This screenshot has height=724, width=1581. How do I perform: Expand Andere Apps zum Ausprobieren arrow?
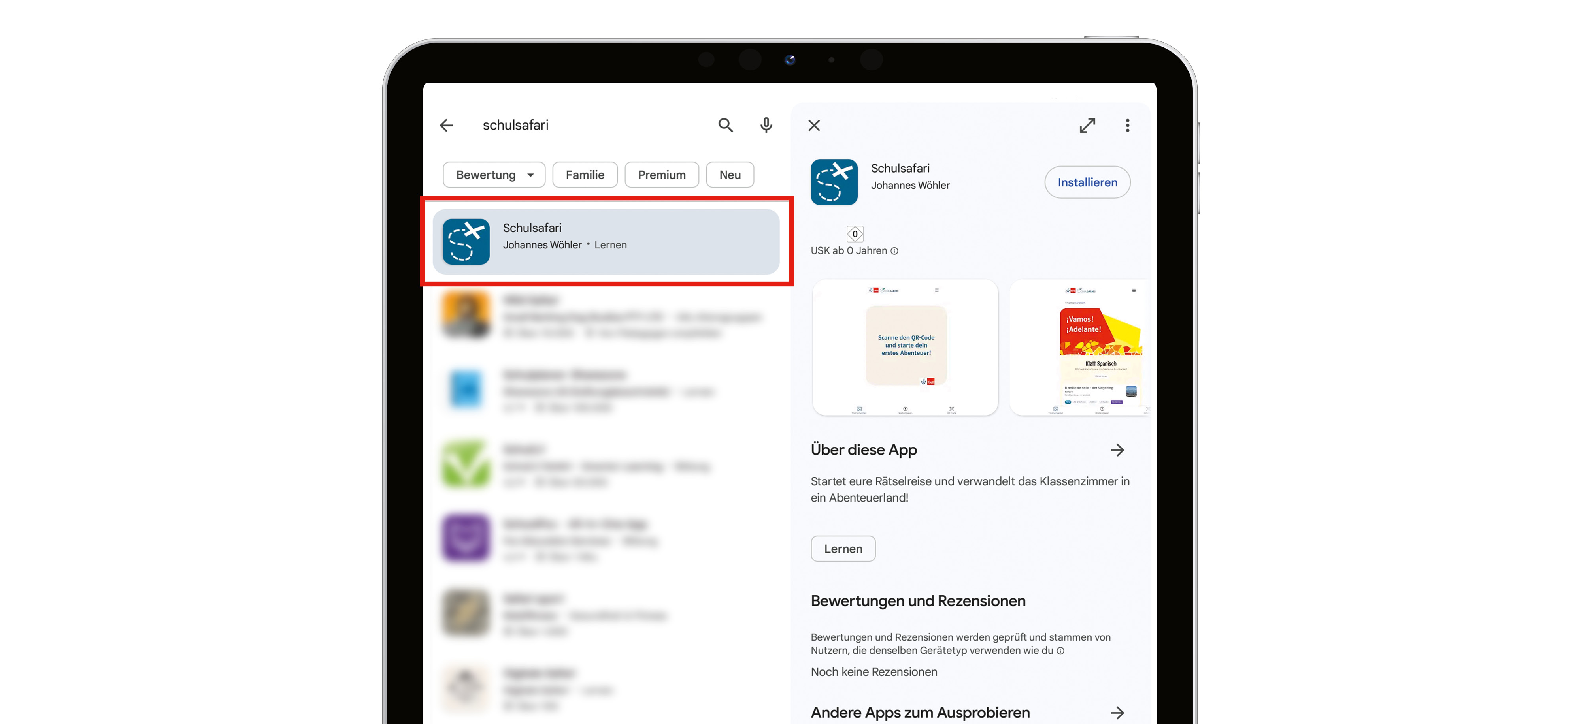1117,713
